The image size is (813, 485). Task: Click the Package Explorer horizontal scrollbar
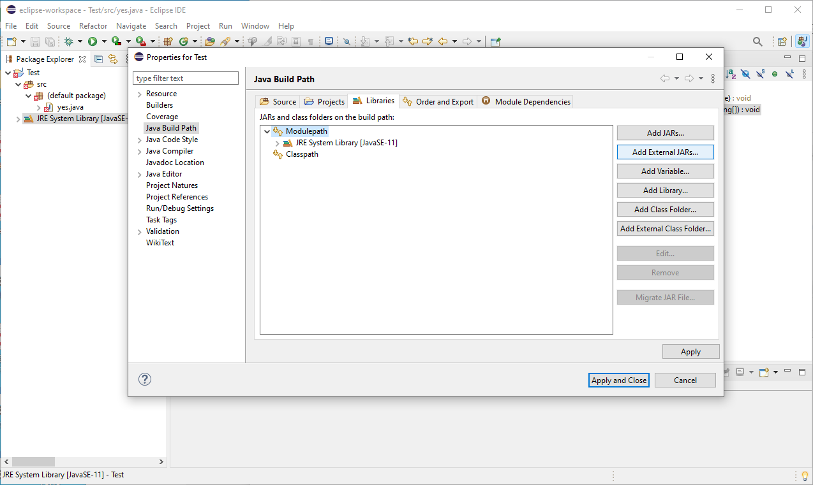83,461
